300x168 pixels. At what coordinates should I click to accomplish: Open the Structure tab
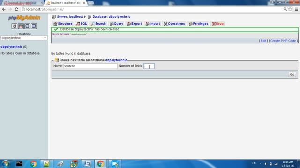(x=63, y=24)
